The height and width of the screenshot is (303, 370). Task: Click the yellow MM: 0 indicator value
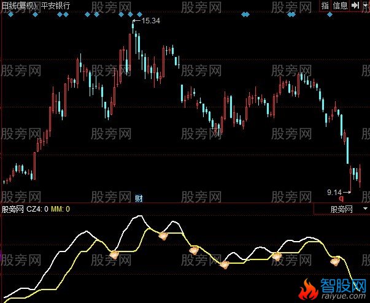coord(60,209)
